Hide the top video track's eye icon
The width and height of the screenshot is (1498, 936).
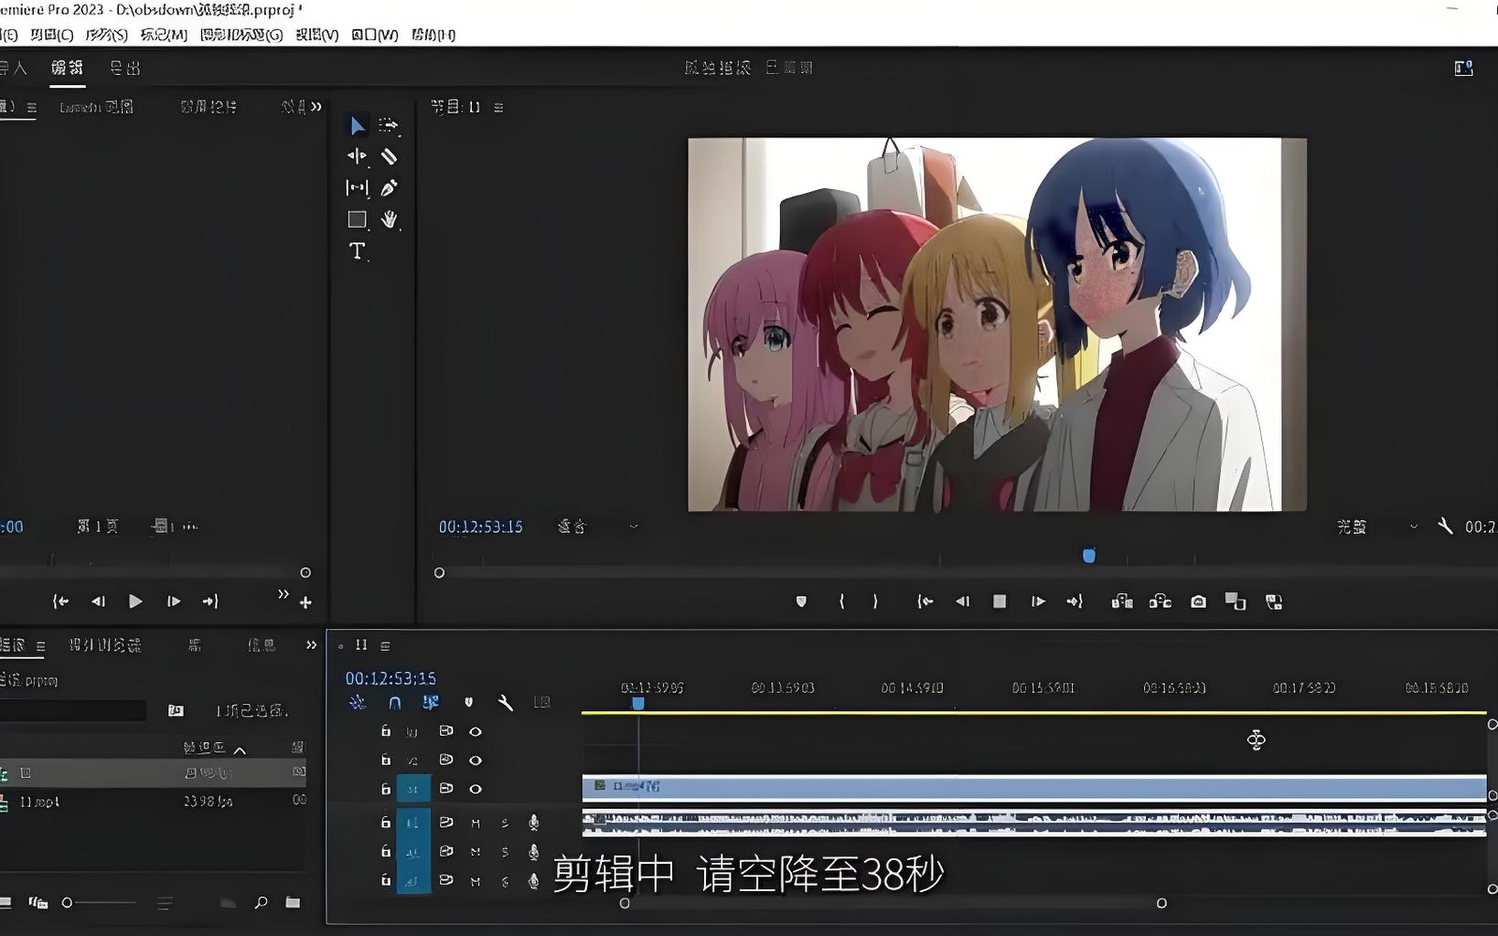click(x=475, y=731)
